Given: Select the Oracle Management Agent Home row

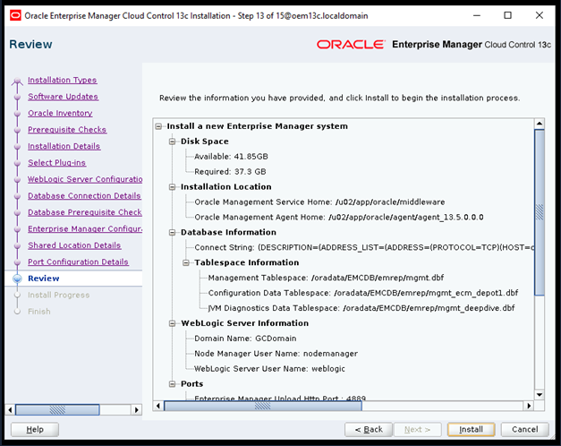Looking at the screenshot, I should pyautogui.click(x=339, y=217).
